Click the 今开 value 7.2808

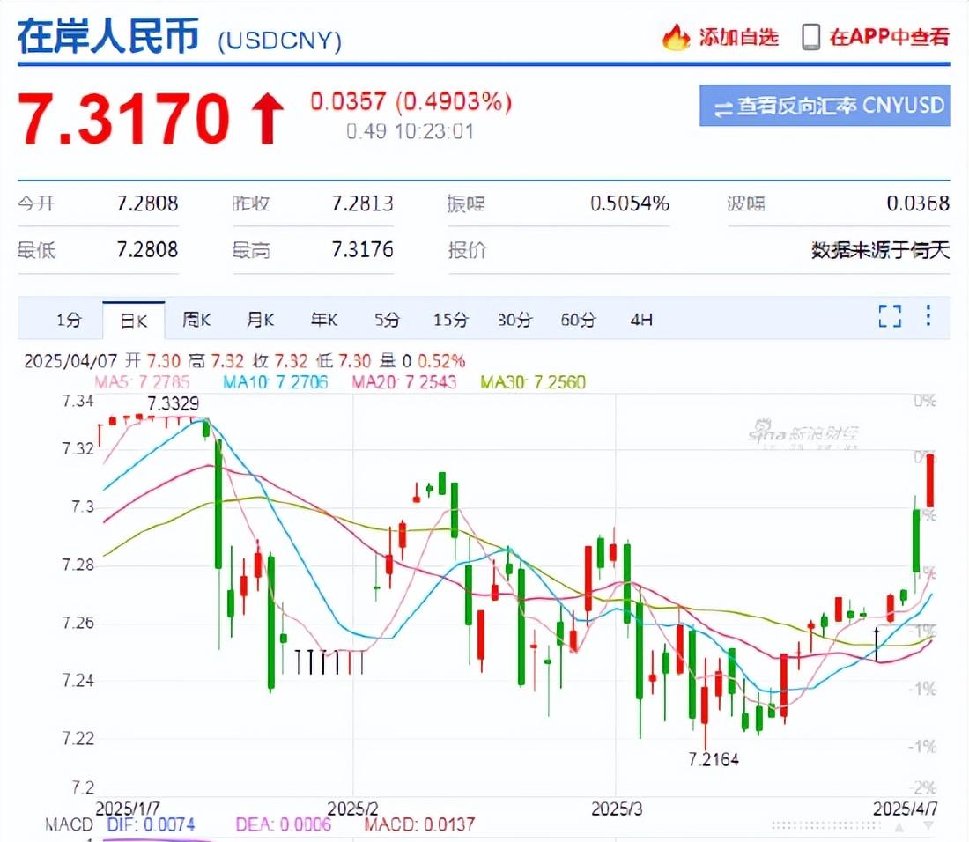pos(148,203)
